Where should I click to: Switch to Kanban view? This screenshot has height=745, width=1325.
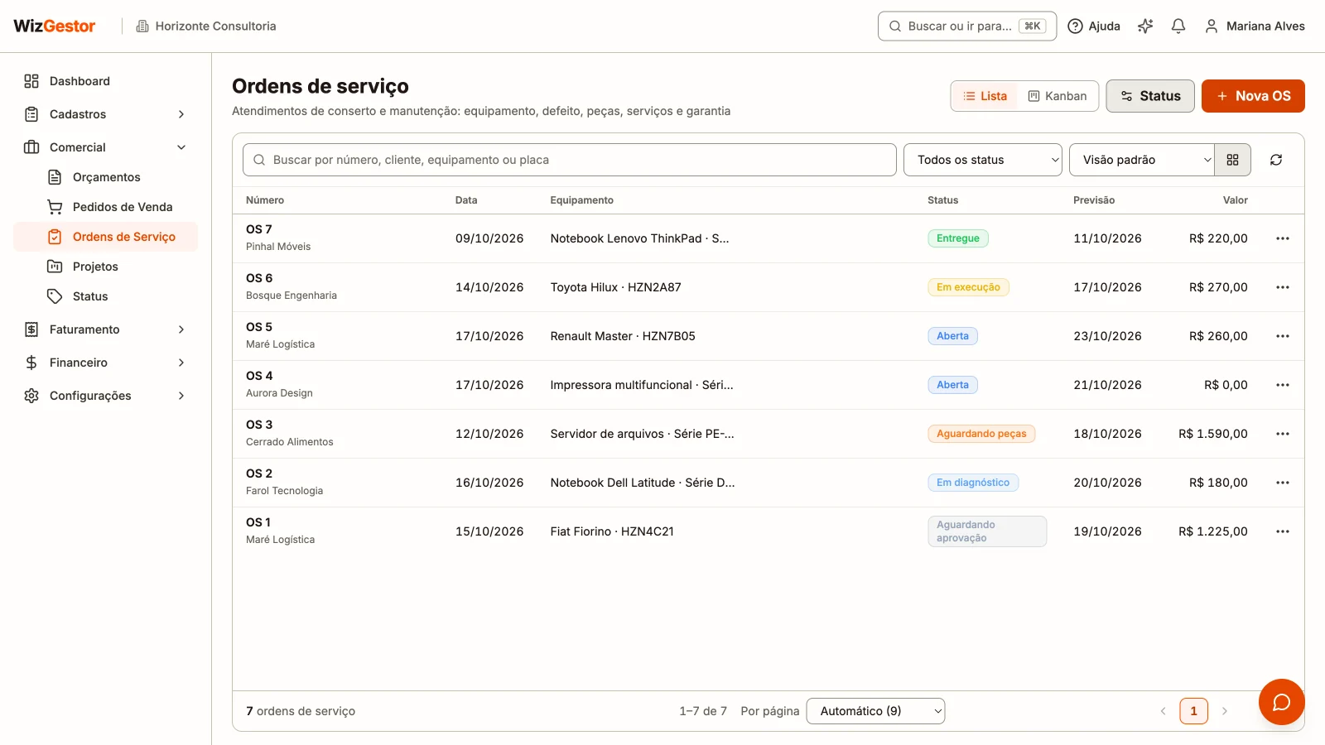click(1058, 96)
